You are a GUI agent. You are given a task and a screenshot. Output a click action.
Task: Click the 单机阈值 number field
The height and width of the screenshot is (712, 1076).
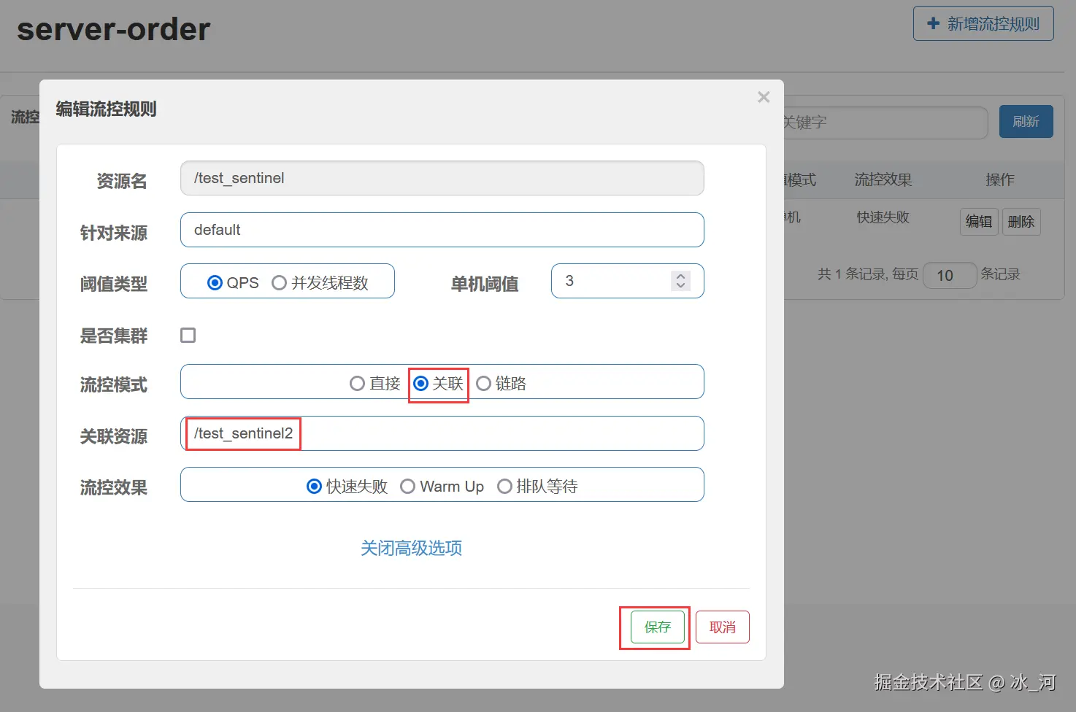(x=628, y=281)
